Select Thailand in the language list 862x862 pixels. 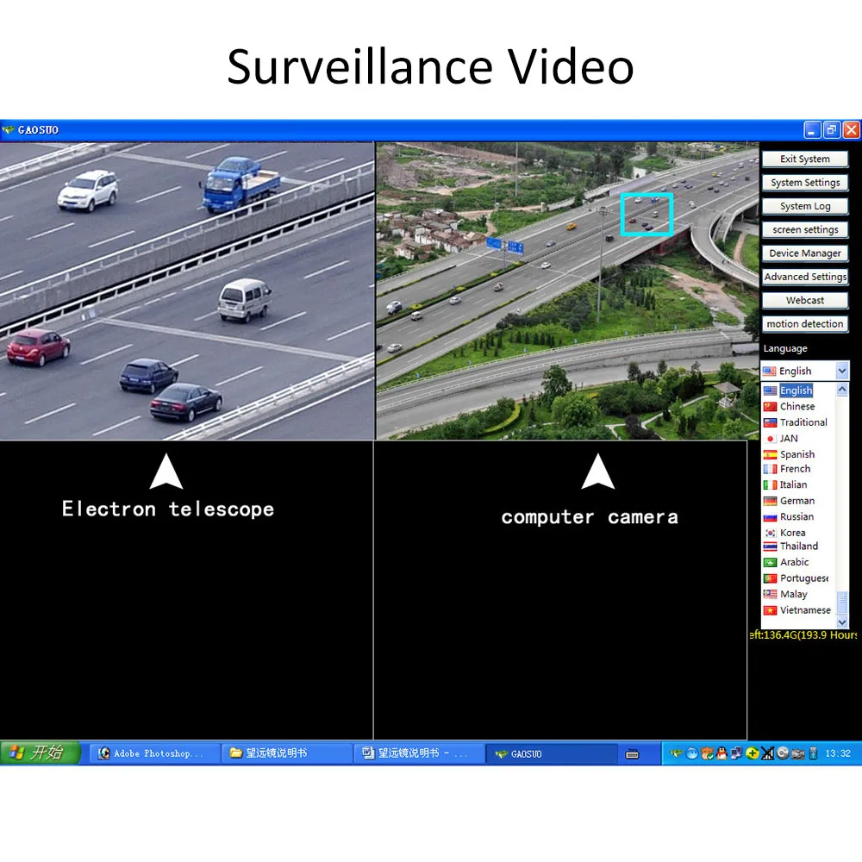(x=797, y=547)
